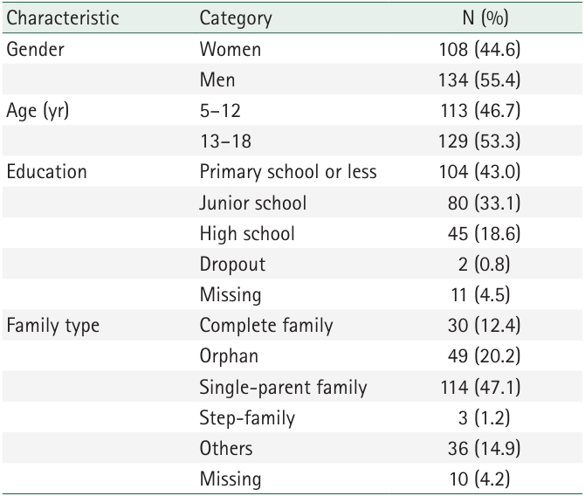This screenshot has height=496, width=585.
Task: Click Primary school or less cell
Action: [x=288, y=172]
